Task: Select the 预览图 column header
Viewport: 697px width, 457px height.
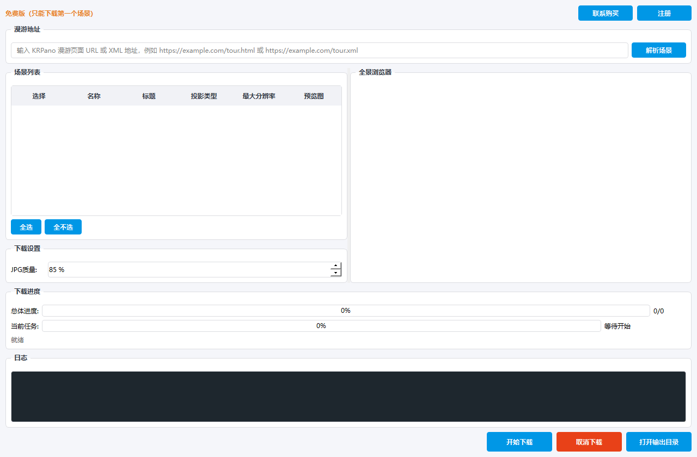Action: pos(314,96)
